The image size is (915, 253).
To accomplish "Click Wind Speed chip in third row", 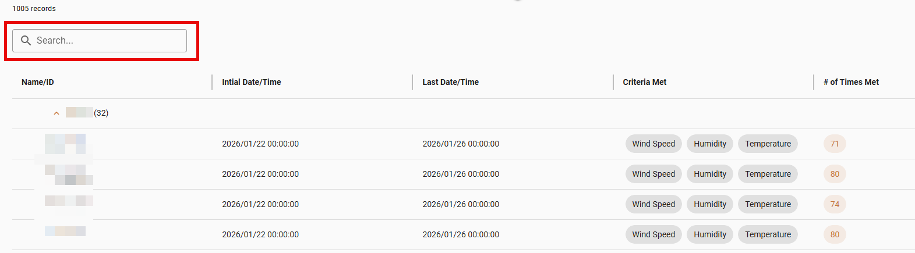I will (x=653, y=204).
